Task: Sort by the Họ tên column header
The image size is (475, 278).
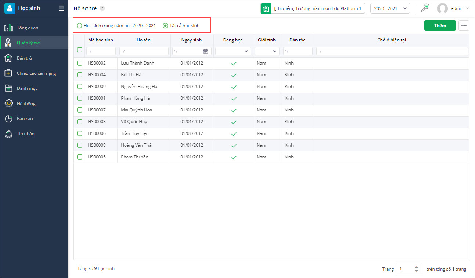Action: 144,40
